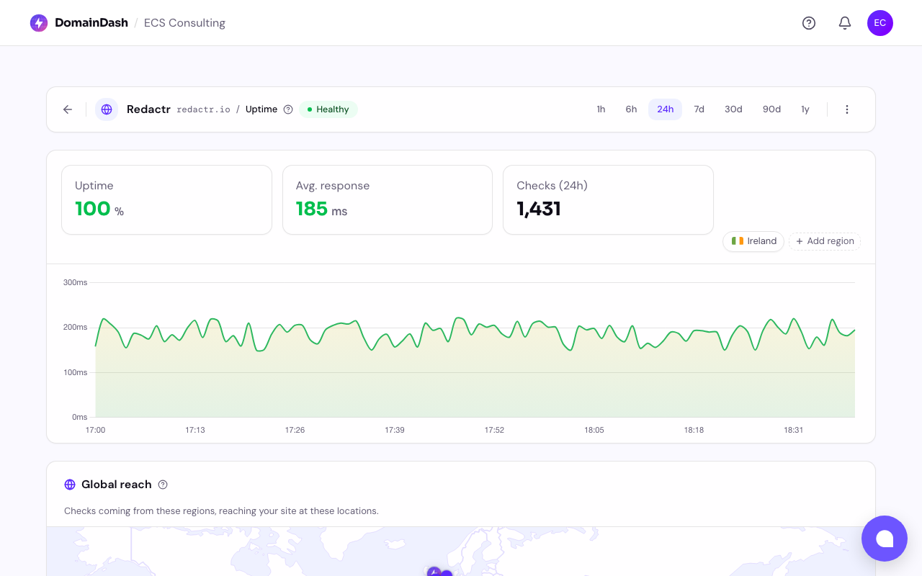This screenshot has width=922, height=576.
Task: Select the 24h time range
Action: [665, 109]
